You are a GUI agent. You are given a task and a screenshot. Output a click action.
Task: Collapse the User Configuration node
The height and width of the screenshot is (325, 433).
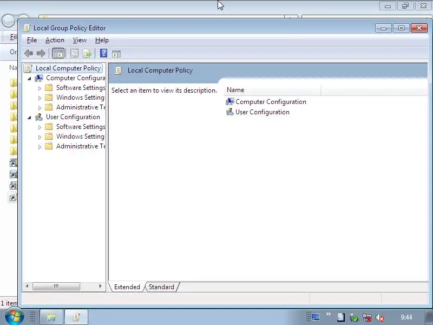[x=29, y=118]
